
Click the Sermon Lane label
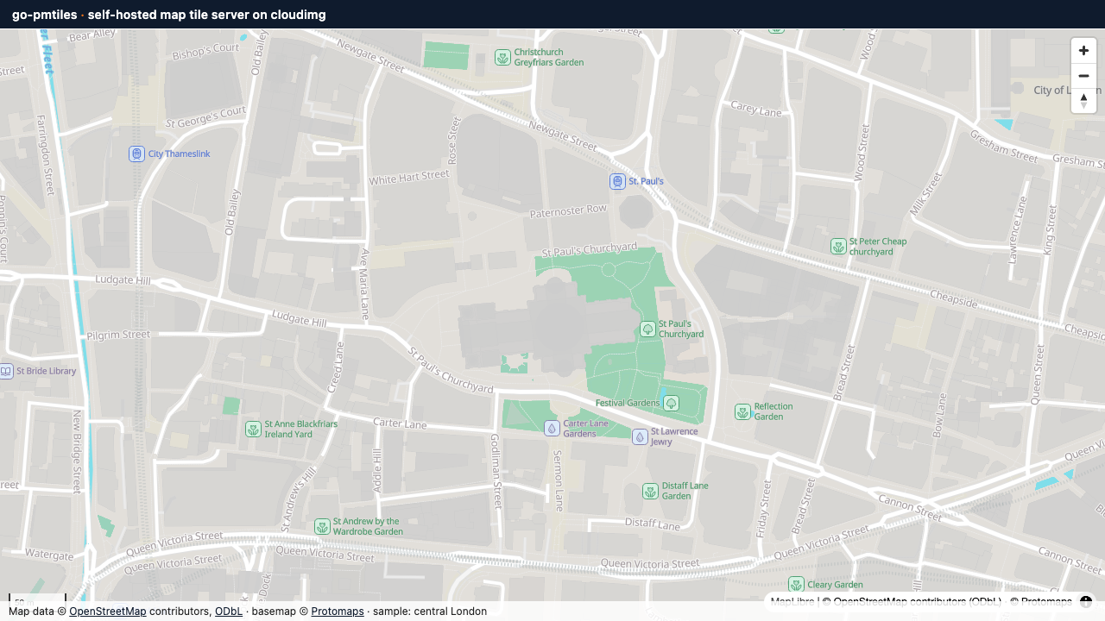point(558,480)
